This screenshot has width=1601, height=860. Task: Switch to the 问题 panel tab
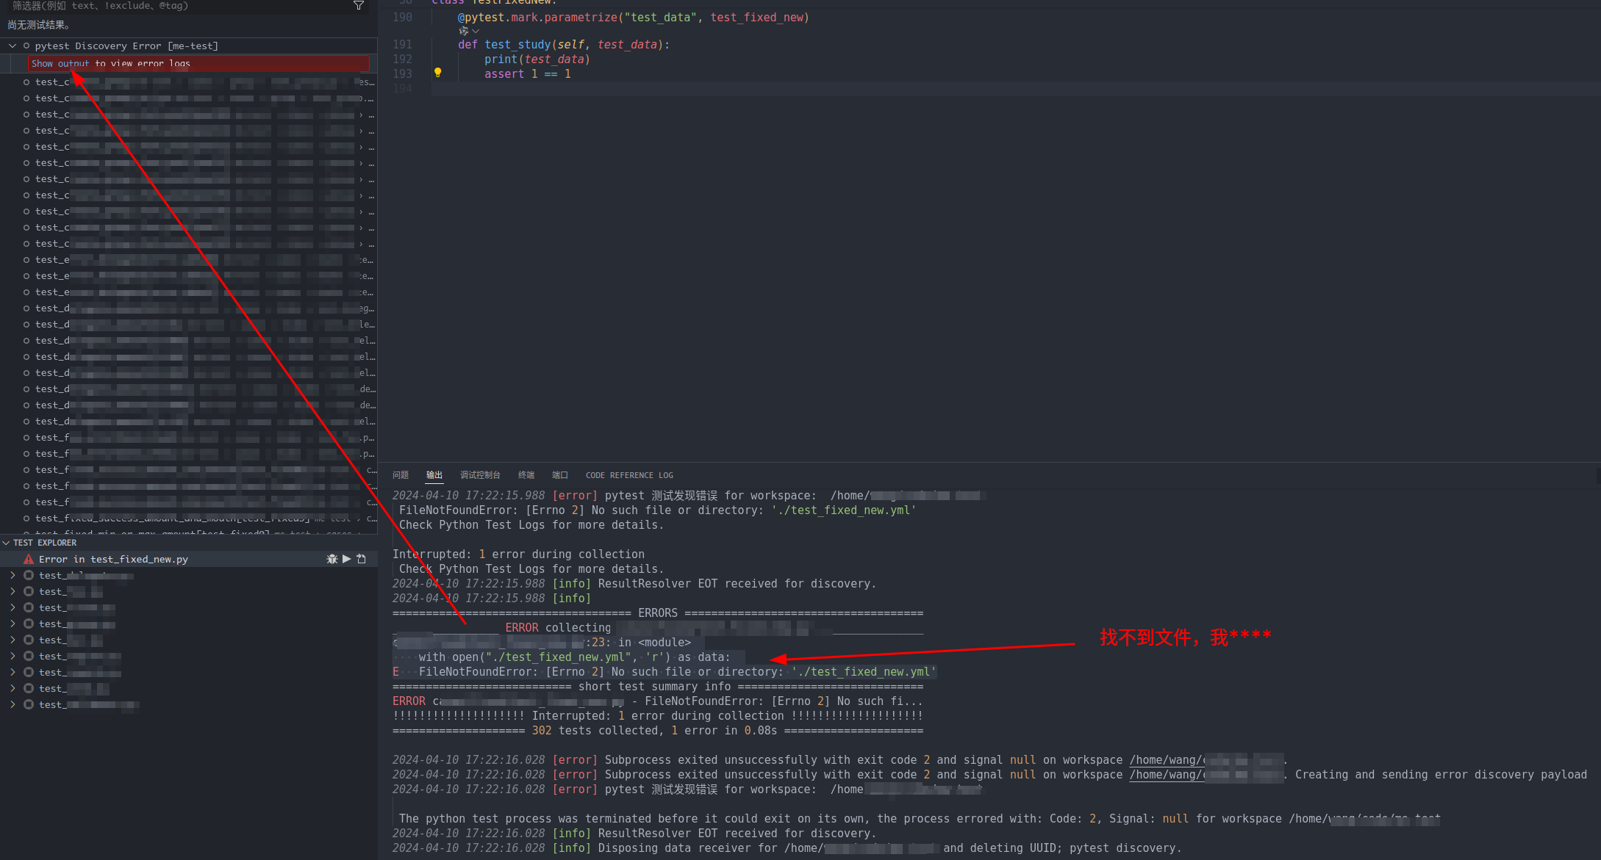(401, 475)
